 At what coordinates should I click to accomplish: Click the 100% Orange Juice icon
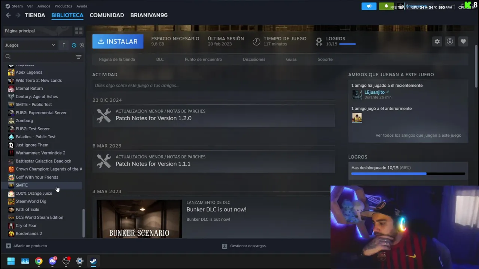click(11, 194)
